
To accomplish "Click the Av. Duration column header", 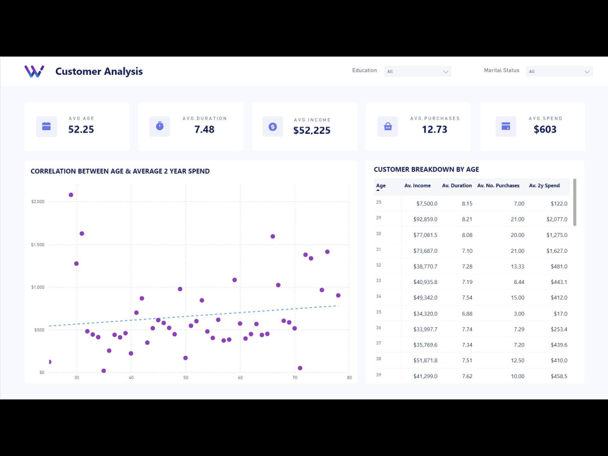I will (457, 185).
